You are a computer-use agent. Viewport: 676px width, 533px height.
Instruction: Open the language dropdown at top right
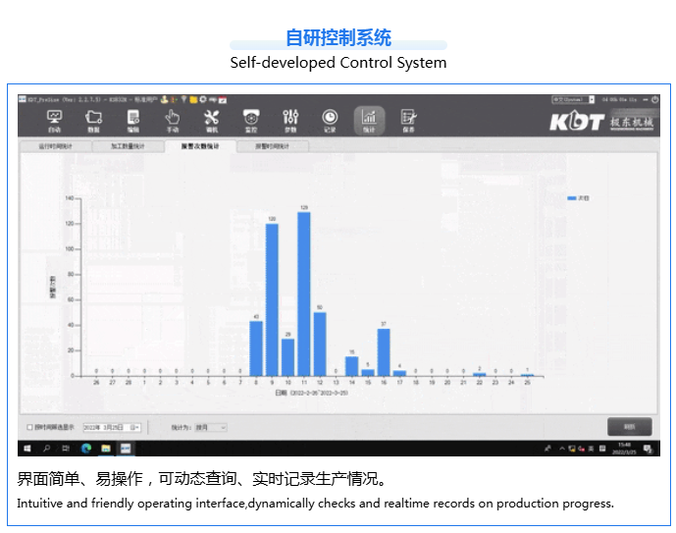(589, 99)
